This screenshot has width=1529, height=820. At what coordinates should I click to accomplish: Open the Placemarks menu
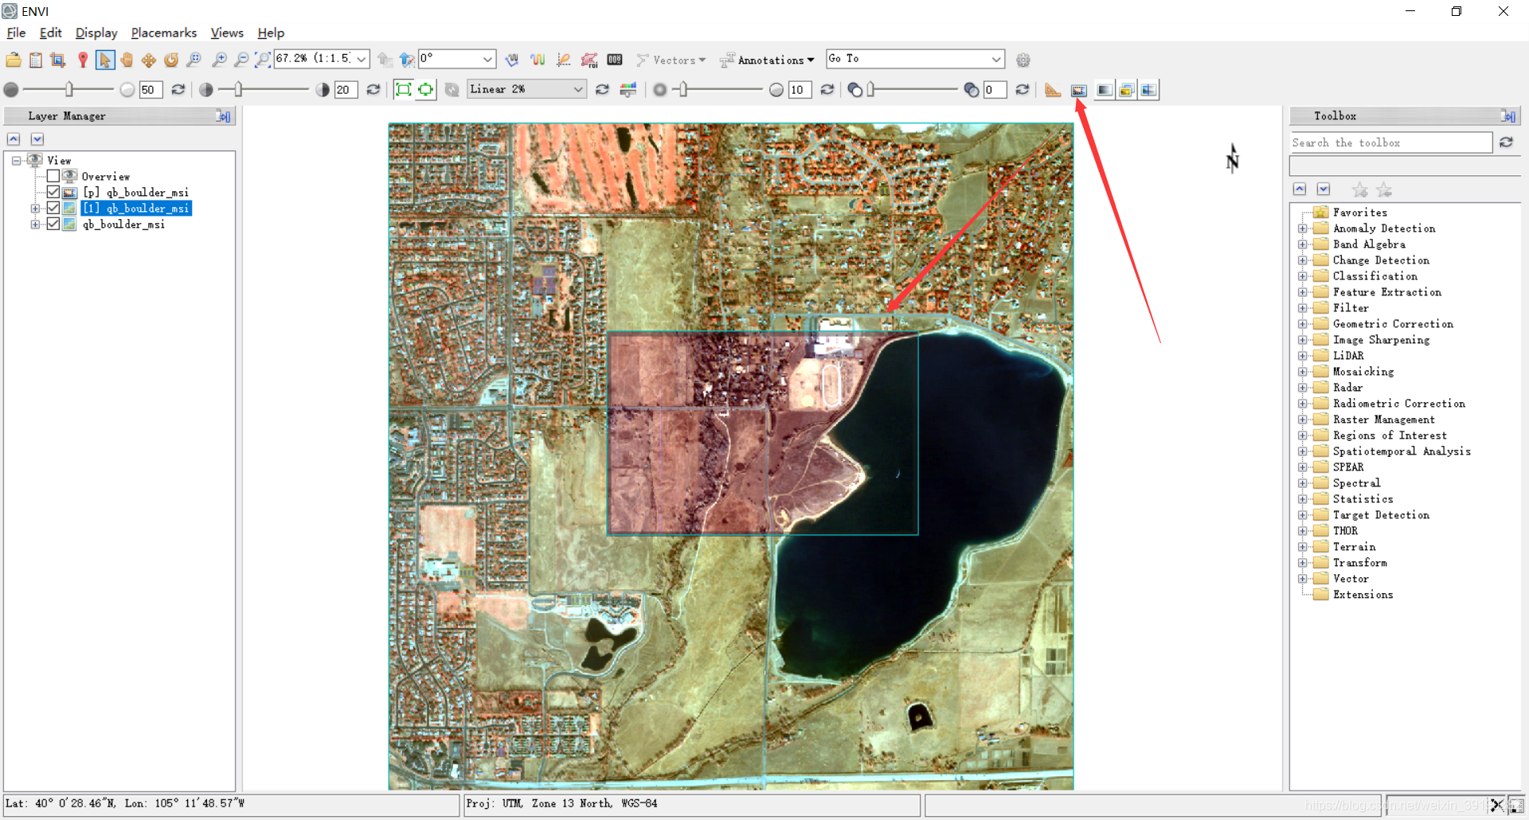tap(163, 33)
